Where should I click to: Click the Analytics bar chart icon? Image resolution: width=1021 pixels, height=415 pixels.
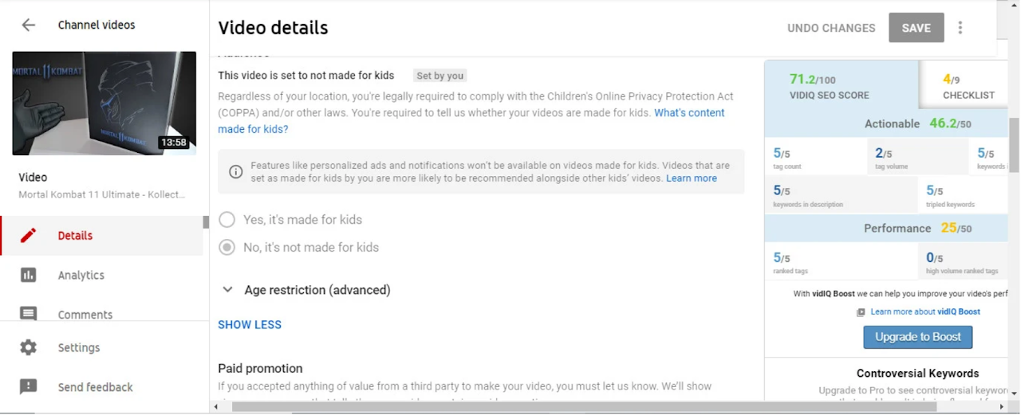(29, 275)
